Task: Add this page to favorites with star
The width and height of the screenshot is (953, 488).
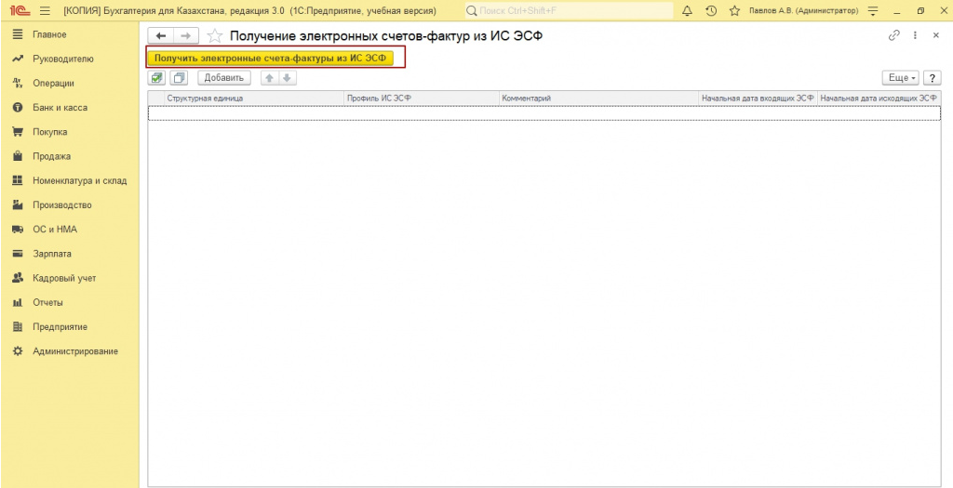Action: 215,35
